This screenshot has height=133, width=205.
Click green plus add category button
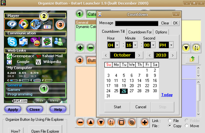coord(80,48)
